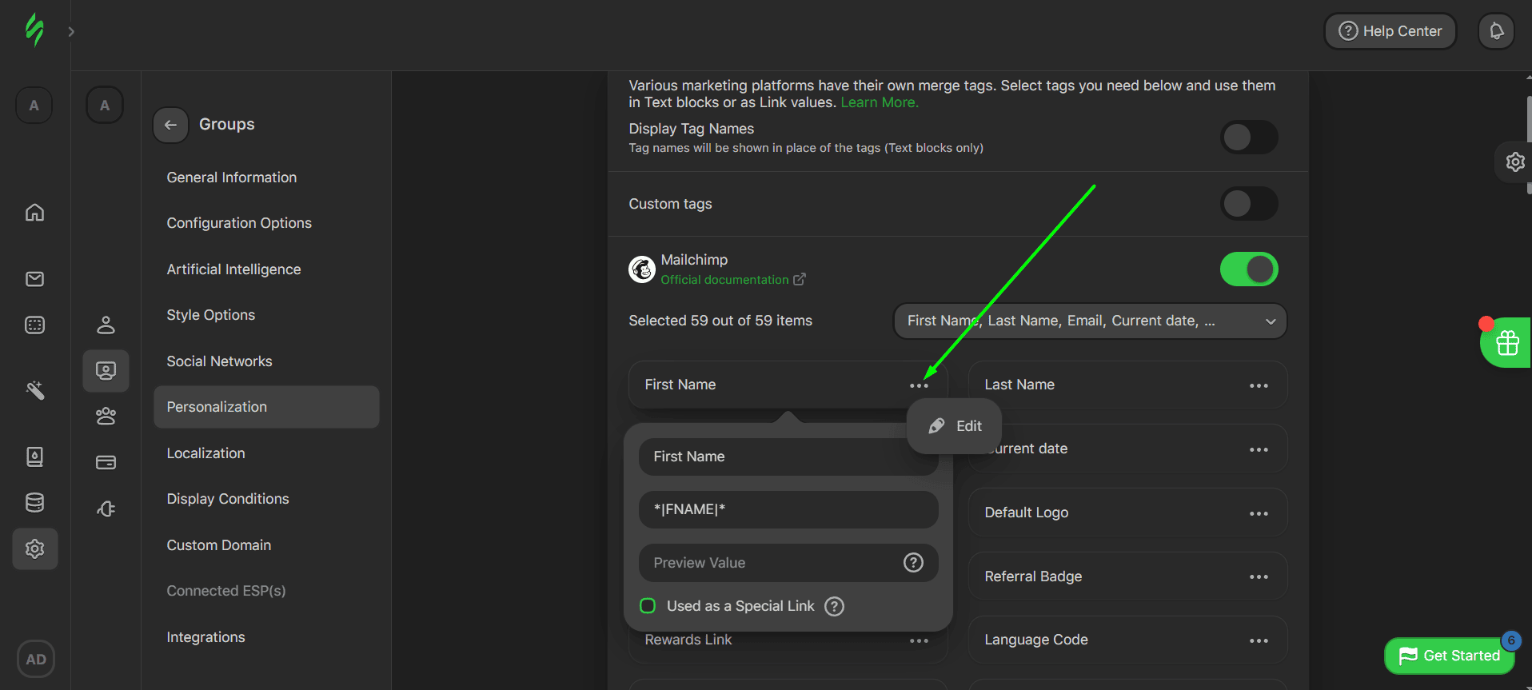Click the First Name tag name field
This screenshot has width=1532, height=690.
coord(788,457)
